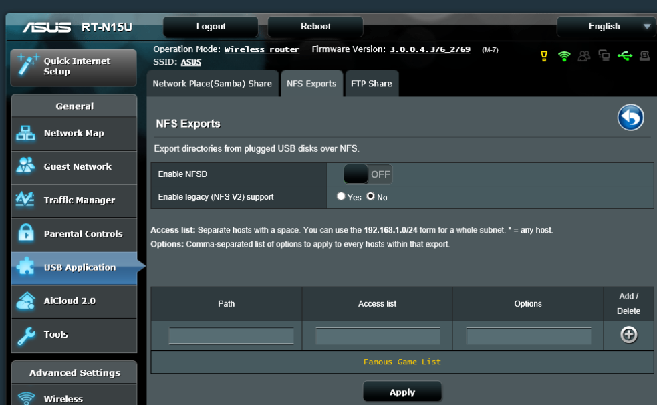The height and width of the screenshot is (405, 657).
Task: Click the blue back arrow icon
Action: coord(630,118)
